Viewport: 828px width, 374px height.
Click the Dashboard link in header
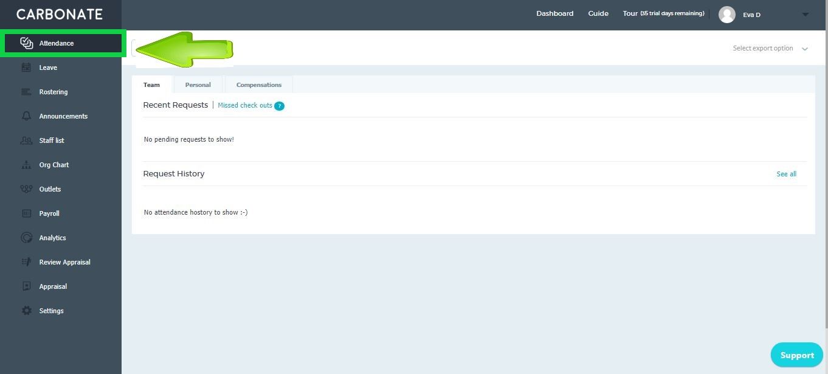pos(554,13)
